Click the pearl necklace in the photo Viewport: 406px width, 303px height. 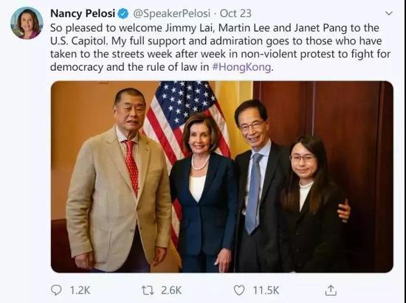point(200,162)
